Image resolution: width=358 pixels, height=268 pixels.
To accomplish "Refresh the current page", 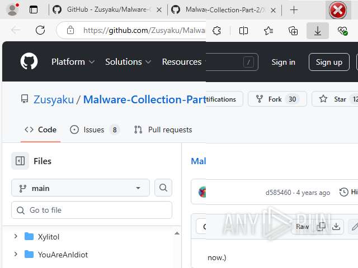I will pos(40,30).
